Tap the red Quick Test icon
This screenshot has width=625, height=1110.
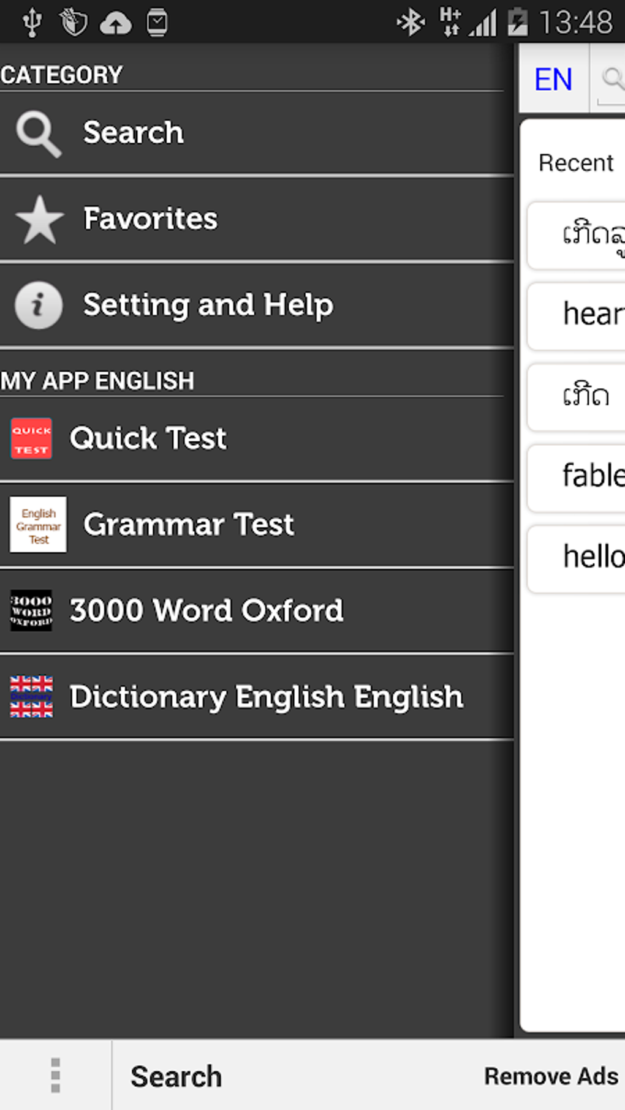[x=31, y=438]
